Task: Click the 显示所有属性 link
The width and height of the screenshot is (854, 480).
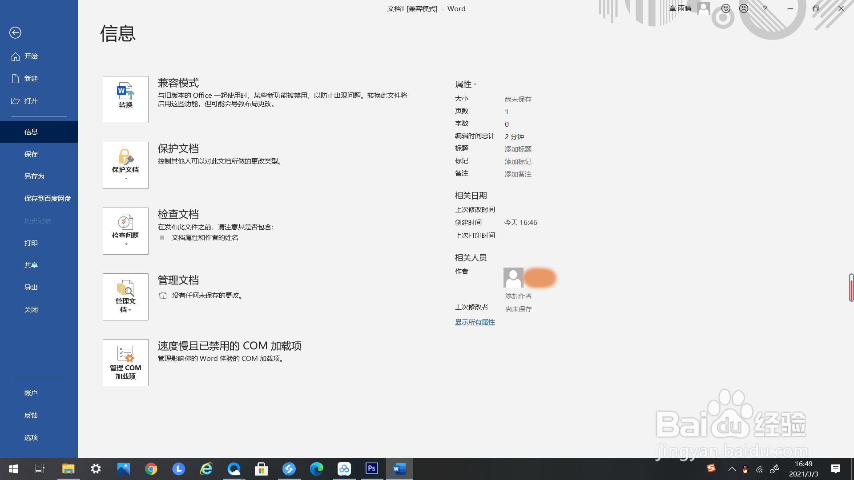Action: pos(475,322)
